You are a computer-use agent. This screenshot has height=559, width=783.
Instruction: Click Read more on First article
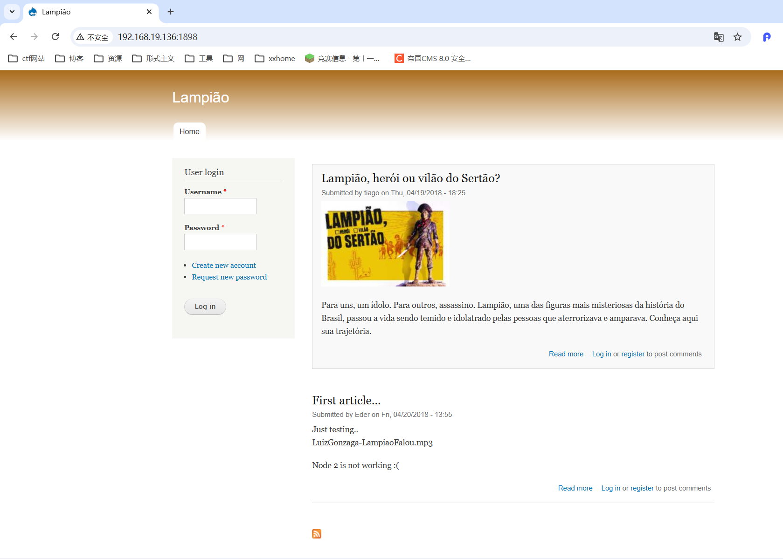[575, 488]
